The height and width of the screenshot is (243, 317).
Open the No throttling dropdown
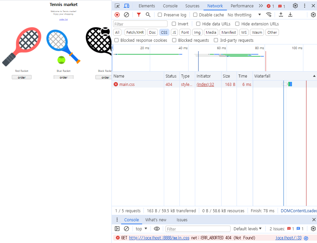coord(244,15)
